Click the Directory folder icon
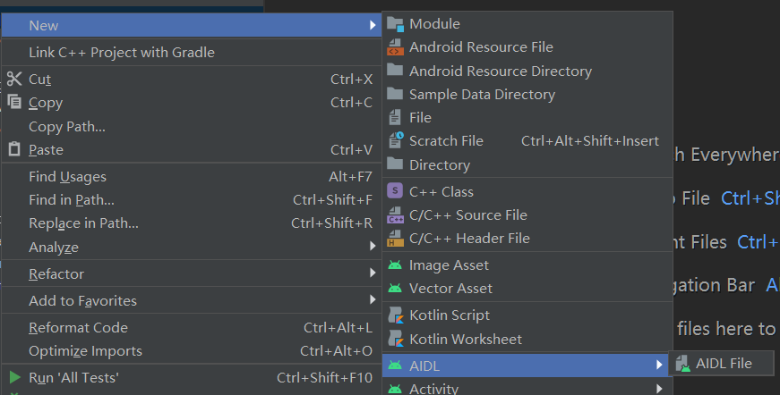This screenshot has width=780, height=395. point(395,164)
